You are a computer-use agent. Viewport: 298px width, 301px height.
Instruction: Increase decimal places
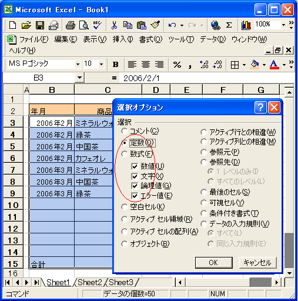204,64
